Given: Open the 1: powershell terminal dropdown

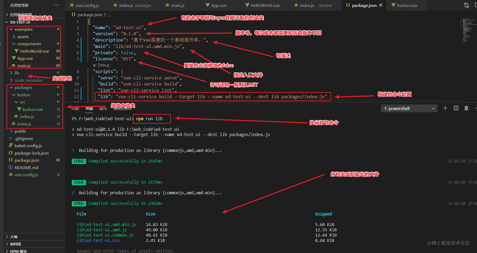Looking at the screenshot, I should tap(409, 109).
